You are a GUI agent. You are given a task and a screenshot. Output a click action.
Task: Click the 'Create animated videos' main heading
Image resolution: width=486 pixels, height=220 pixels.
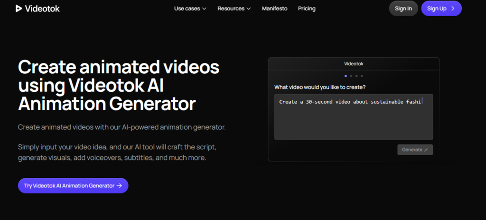118,86
